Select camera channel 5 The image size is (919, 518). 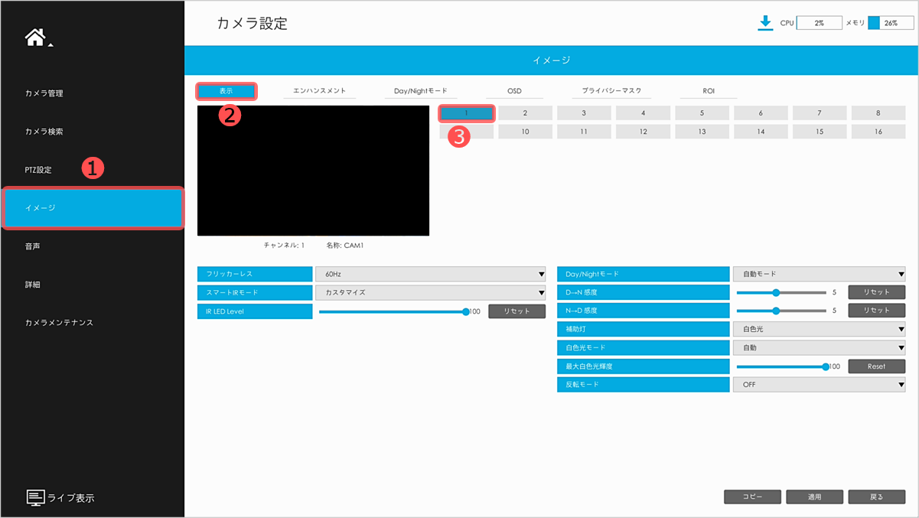pyautogui.click(x=702, y=113)
